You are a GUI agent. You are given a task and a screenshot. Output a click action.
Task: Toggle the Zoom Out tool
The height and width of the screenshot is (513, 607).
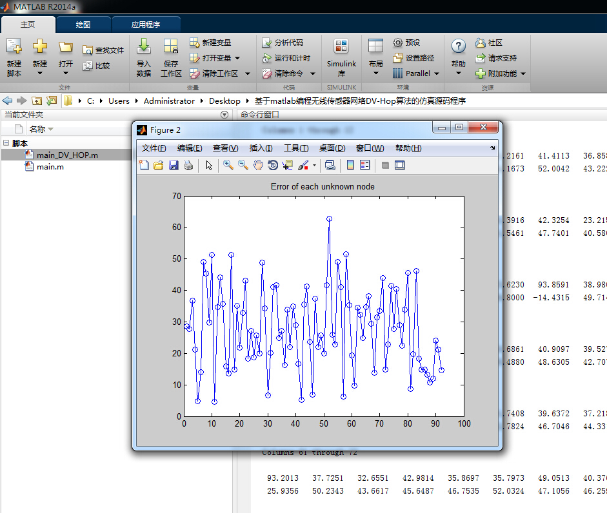[x=243, y=165]
